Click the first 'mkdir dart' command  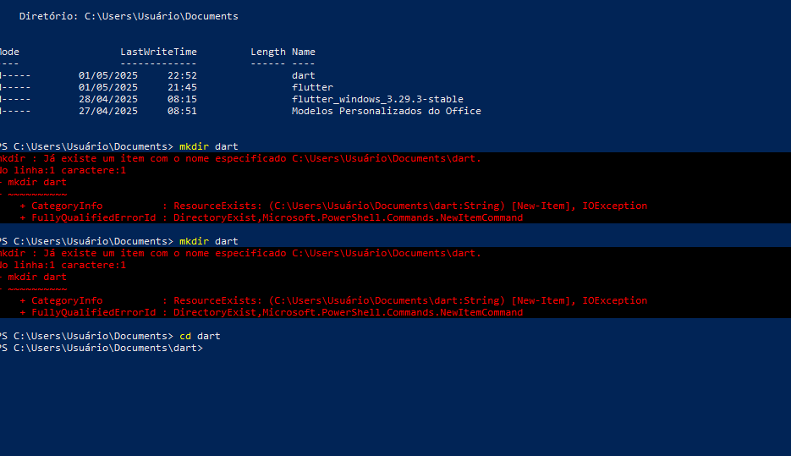pos(209,146)
